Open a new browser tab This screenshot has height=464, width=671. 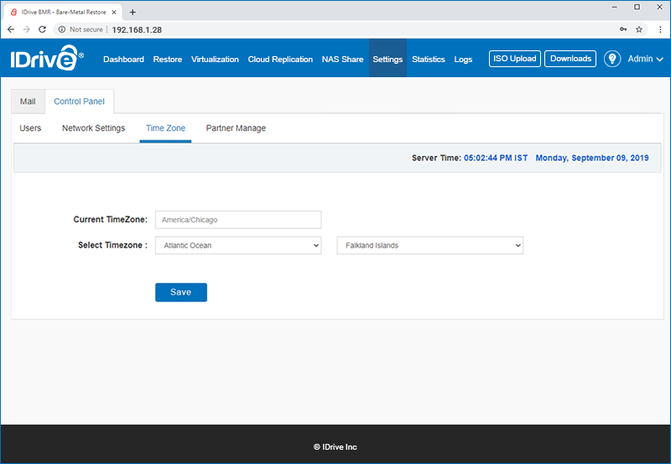click(133, 12)
